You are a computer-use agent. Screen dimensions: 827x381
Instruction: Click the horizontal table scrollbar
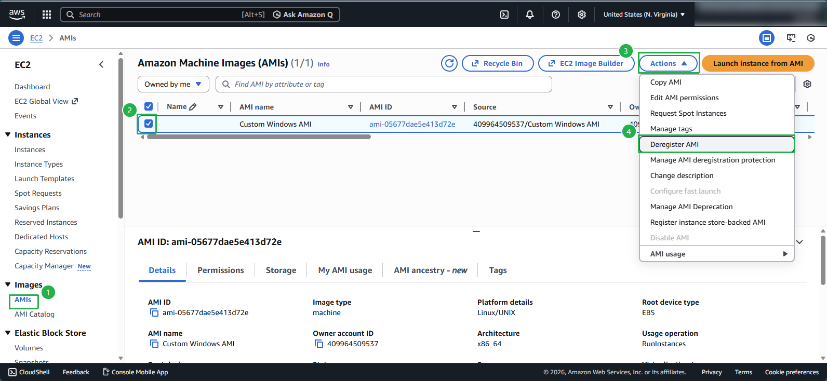click(x=259, y=137)
